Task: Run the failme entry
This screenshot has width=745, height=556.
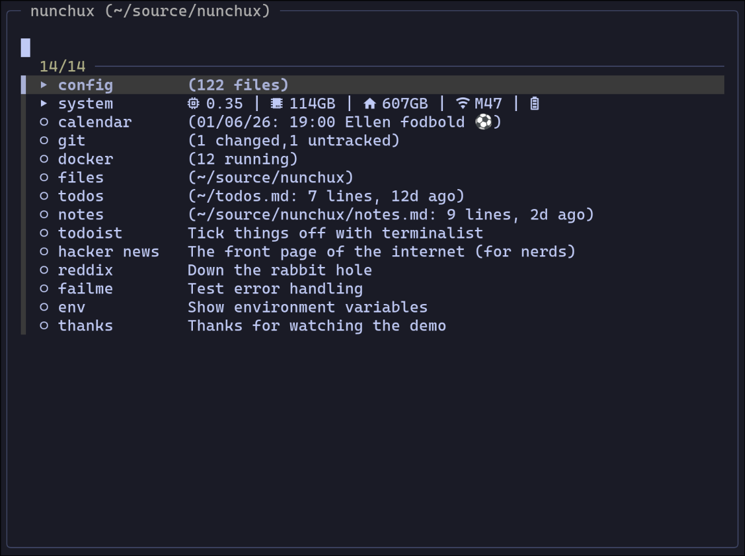Action: tap(86, 289)
